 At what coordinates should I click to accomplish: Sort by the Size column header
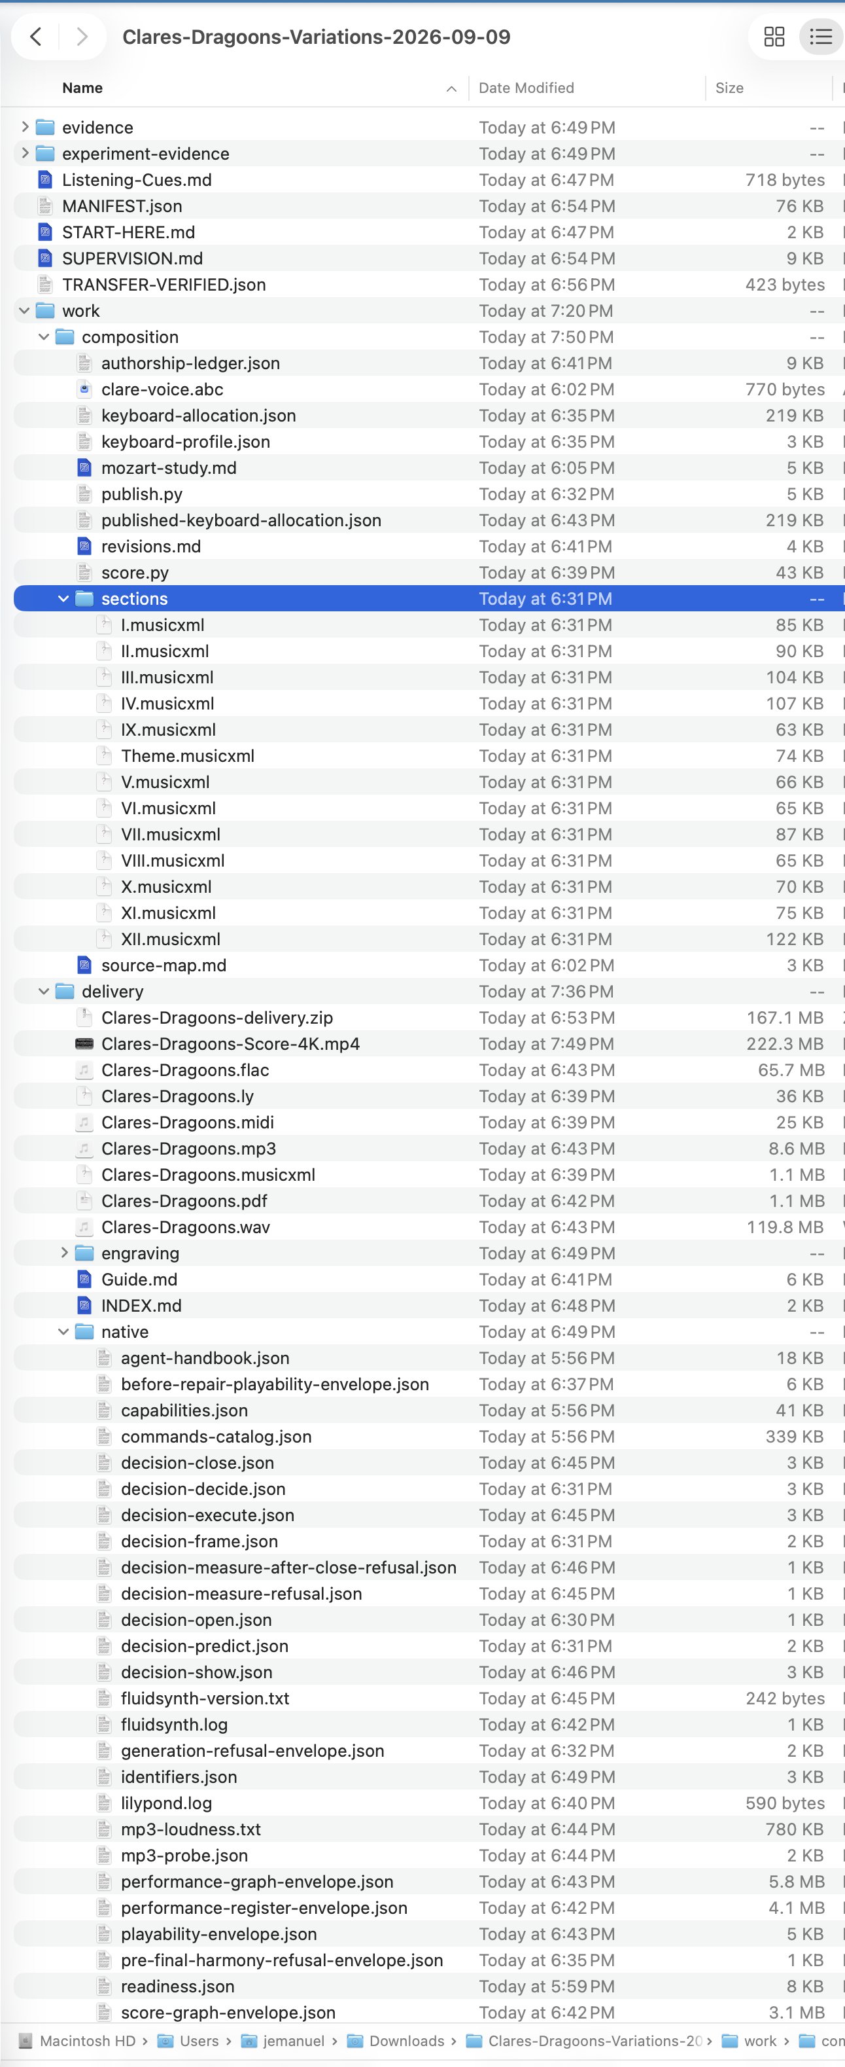pos(729,88)
